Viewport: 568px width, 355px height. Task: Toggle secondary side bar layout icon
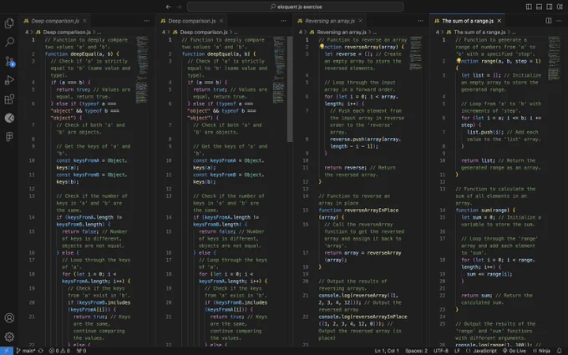[x=549, y=7]
